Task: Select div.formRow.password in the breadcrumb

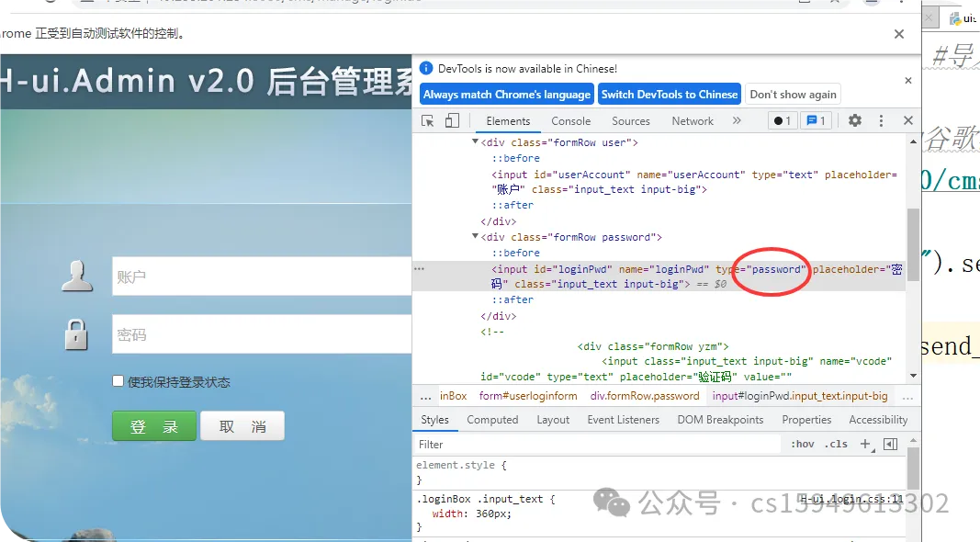Action: [x=645, y=396]
